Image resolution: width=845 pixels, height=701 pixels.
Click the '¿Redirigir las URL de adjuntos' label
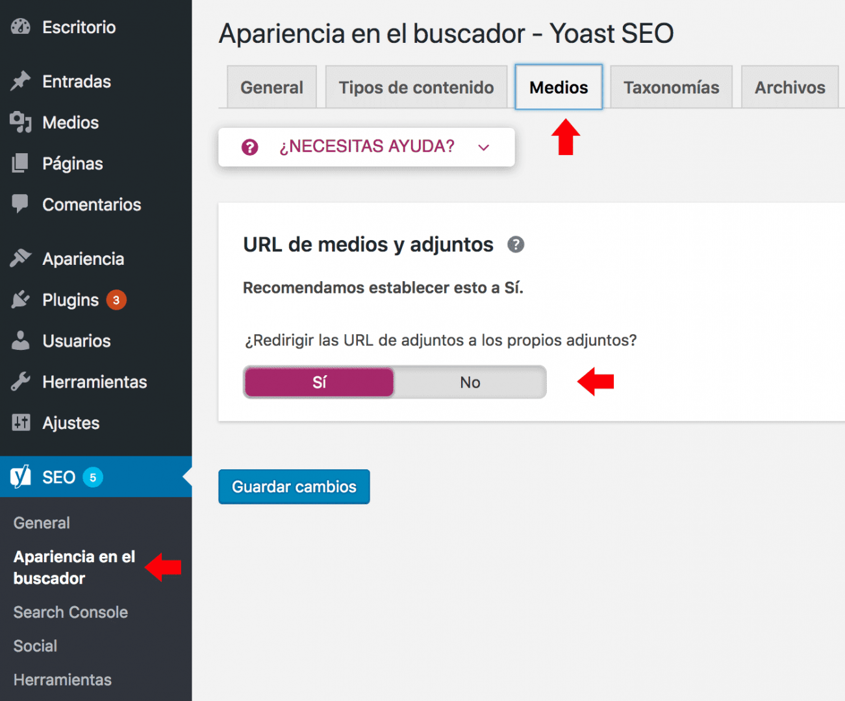pos(440,340)
